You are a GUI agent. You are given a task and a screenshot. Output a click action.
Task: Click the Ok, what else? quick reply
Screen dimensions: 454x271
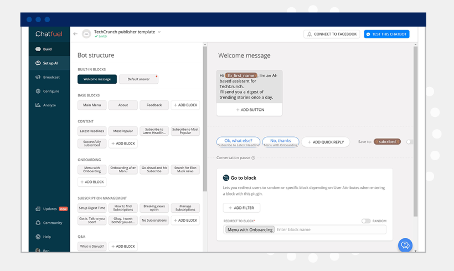pyautogui.click(x=238, y=142)
